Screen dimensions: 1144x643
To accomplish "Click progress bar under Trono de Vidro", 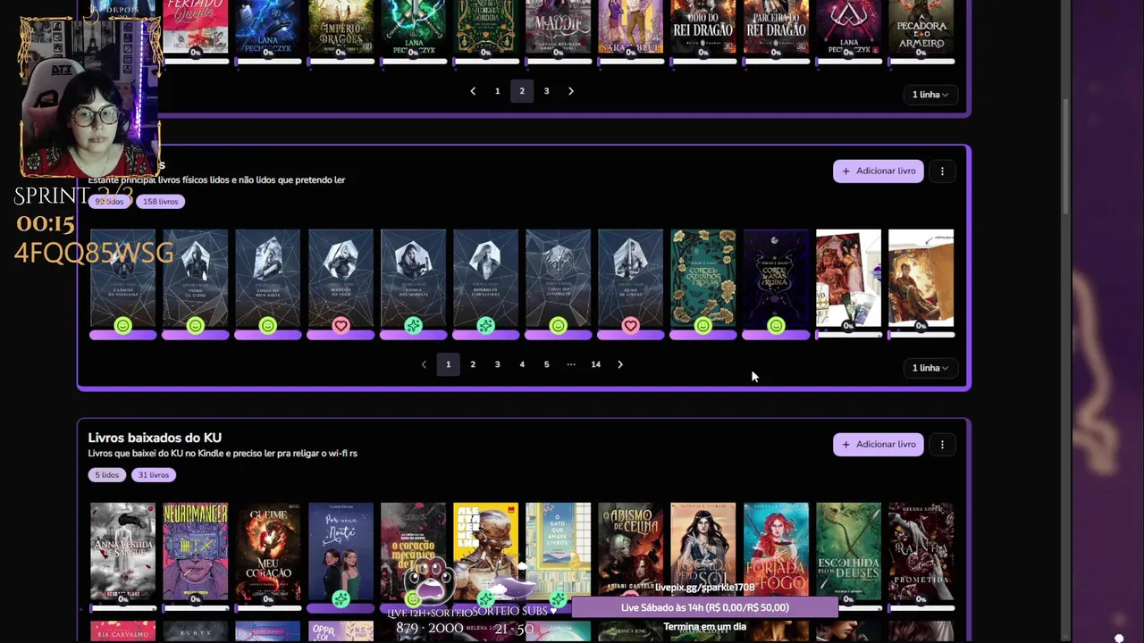I will 195,336.
